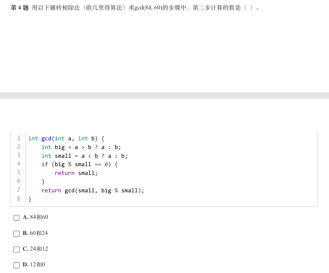Check option C checkbox 24和12
329x273 pixels.
16,249
